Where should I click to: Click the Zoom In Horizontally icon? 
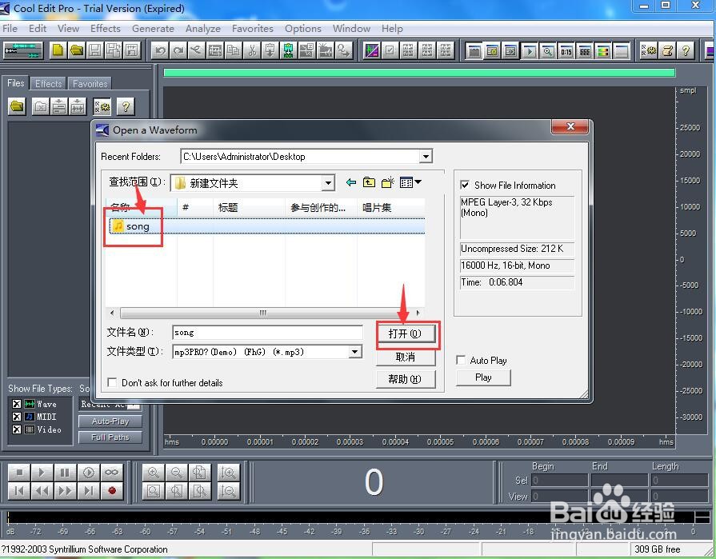[154, 473]
